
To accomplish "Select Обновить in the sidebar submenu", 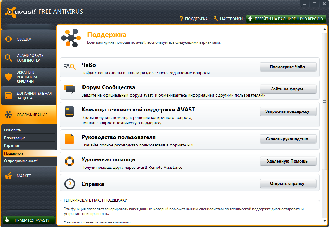I will 12,130.
